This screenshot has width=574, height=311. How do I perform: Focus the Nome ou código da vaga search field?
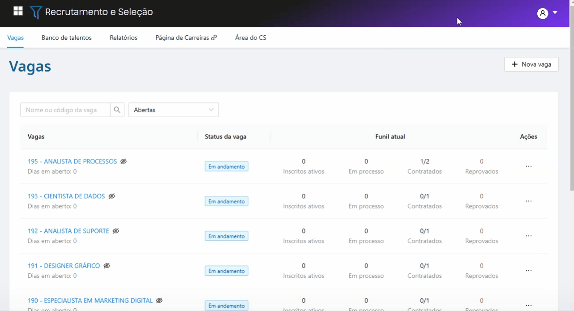coord(65,110)
